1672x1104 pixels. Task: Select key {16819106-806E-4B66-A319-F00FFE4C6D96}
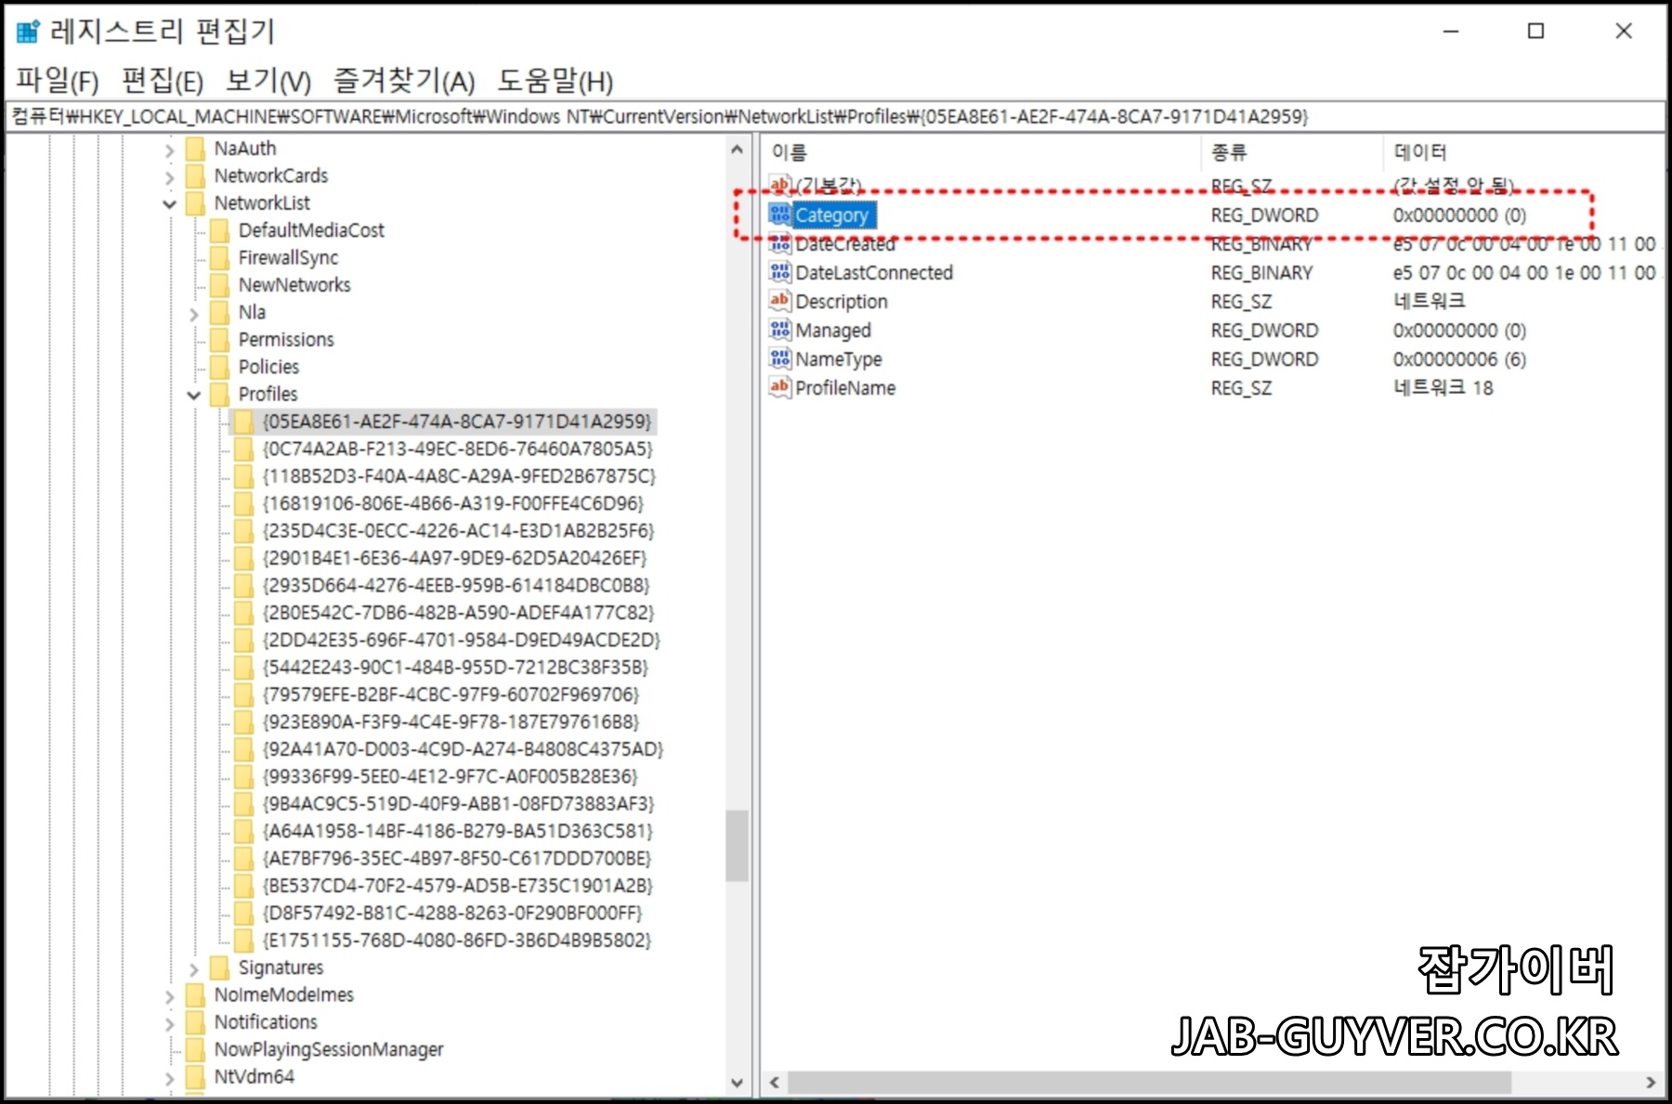click(x=453, y=504)
